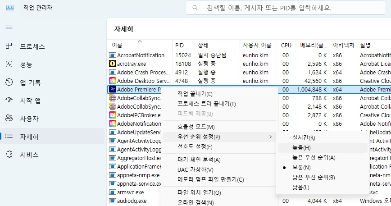Screen dimensions: 391x206
Task: Click the audiodg.exe process icon
Action: [x=113, y=201]
